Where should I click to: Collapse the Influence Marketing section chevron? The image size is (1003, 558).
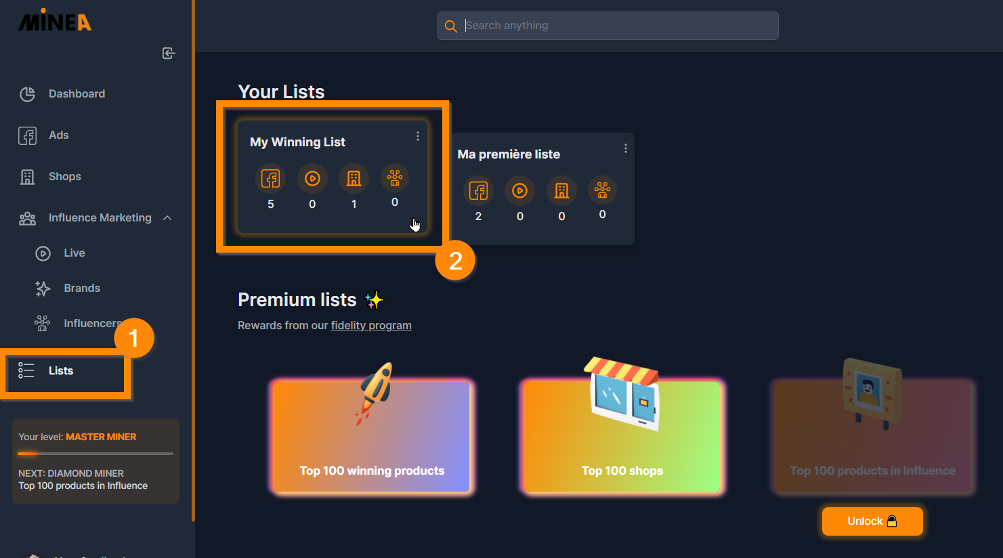167,218
